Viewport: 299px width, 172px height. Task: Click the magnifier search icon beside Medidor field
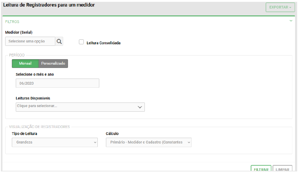click(59, 41)
